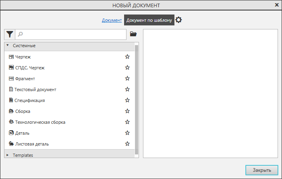Collapse the Системные group
Screen dimensions: 282x179
click(8, 46)
